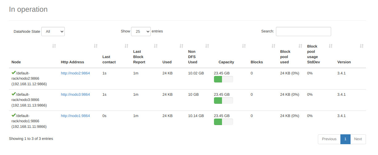
Task: Sort by Version column arrows
Action: click(x=362, y=46)
